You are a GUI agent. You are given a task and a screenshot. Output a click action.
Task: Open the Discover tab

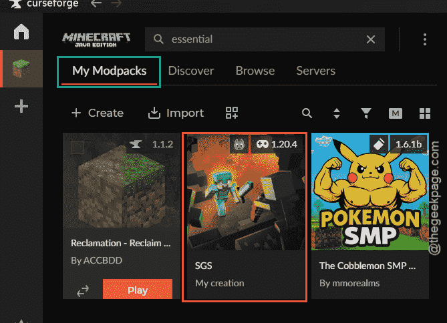tap(190, 71)
